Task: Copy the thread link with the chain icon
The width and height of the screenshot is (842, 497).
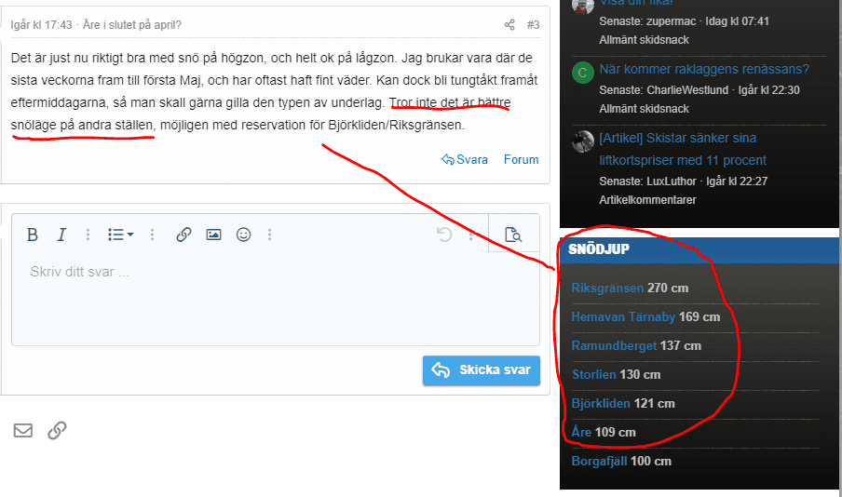Action: [x=57, y=430]
